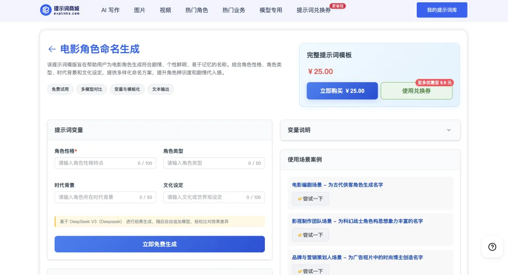
Task: Open the 视频 menu item
Action: (x=165, y=10)
